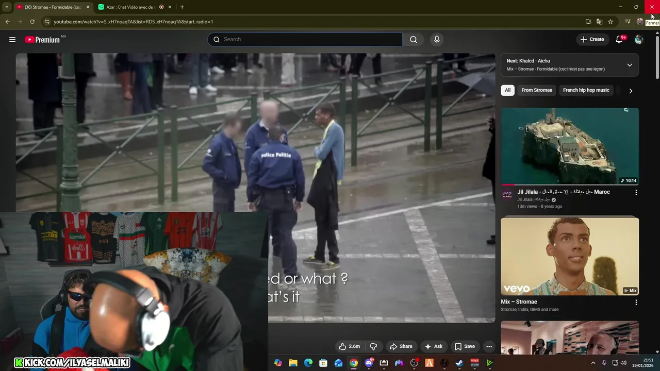Like the video with 2.6m likes
Screen dimensions: 660x371
(349, 346)
